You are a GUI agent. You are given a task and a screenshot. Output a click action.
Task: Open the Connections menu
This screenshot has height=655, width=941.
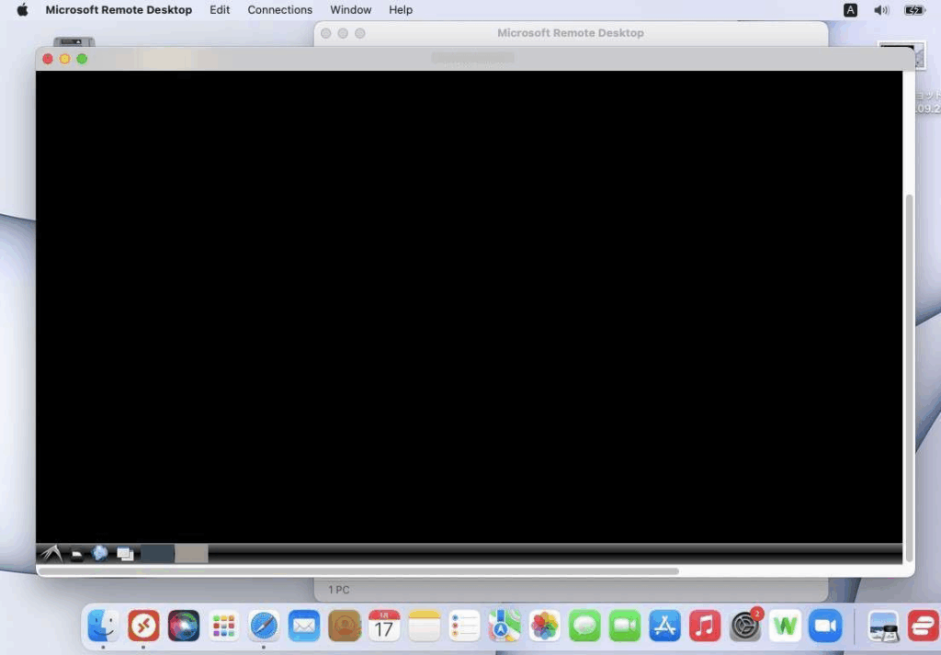pos(279,9)
